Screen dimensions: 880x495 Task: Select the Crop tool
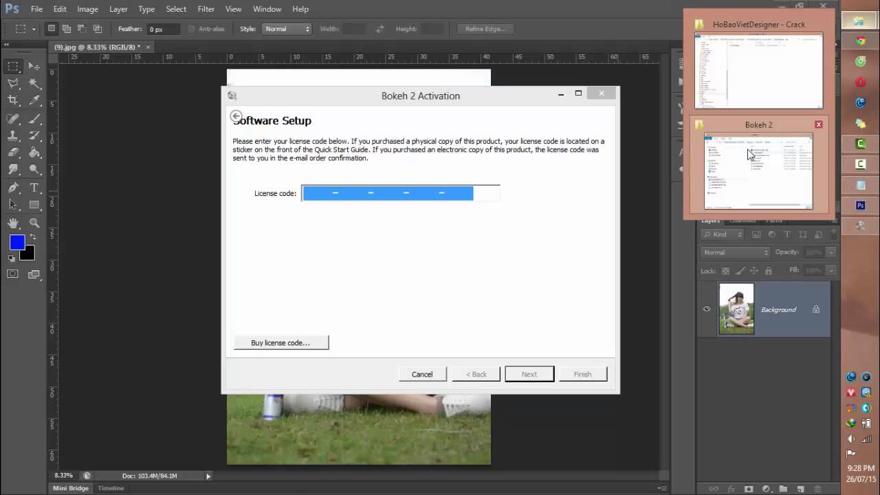(13, 101)
